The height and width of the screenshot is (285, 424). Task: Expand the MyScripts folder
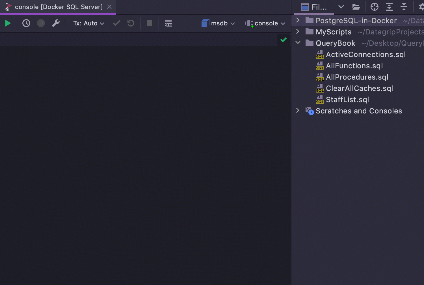tap(298, 31)
